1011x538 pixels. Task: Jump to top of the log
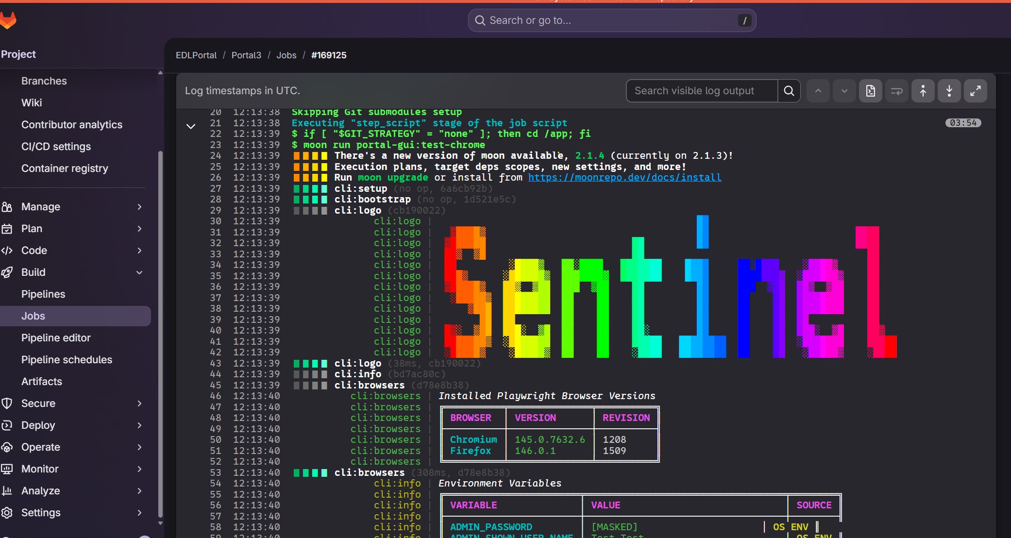coord(923,91)
